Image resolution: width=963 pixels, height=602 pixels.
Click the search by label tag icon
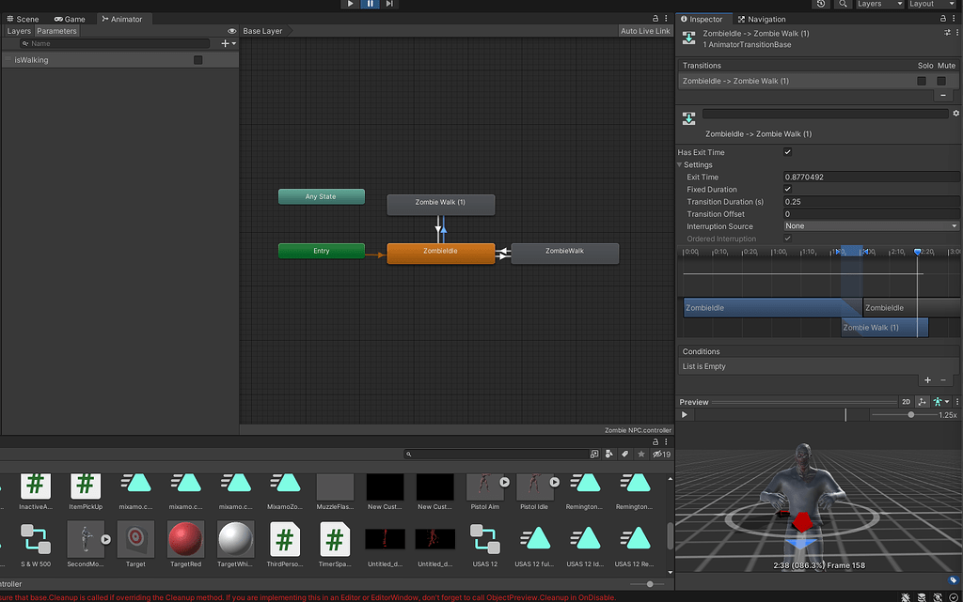[x=623, y=455]
